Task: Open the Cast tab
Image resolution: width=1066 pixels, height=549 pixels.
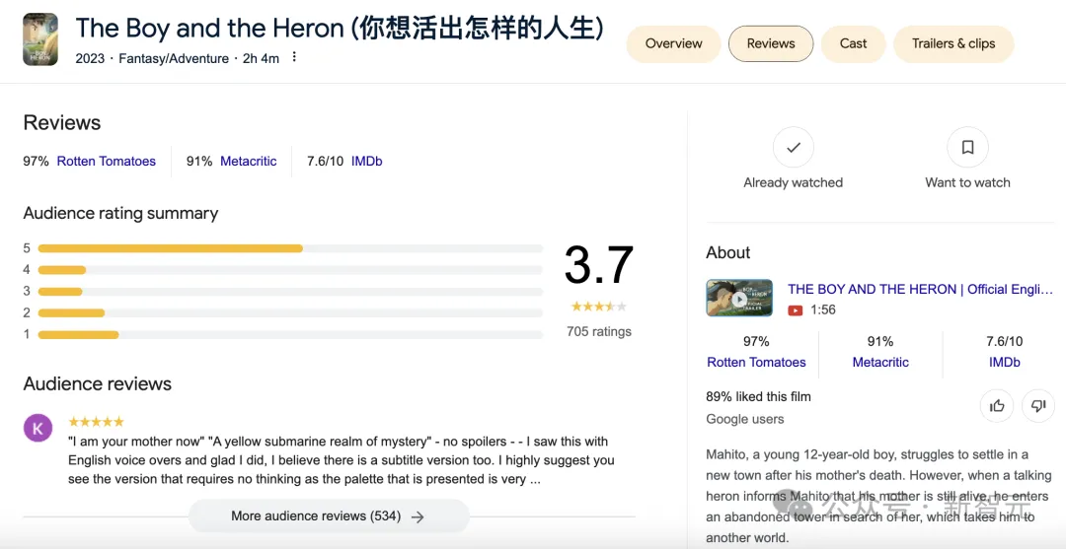Action: [x=853, y=43]
